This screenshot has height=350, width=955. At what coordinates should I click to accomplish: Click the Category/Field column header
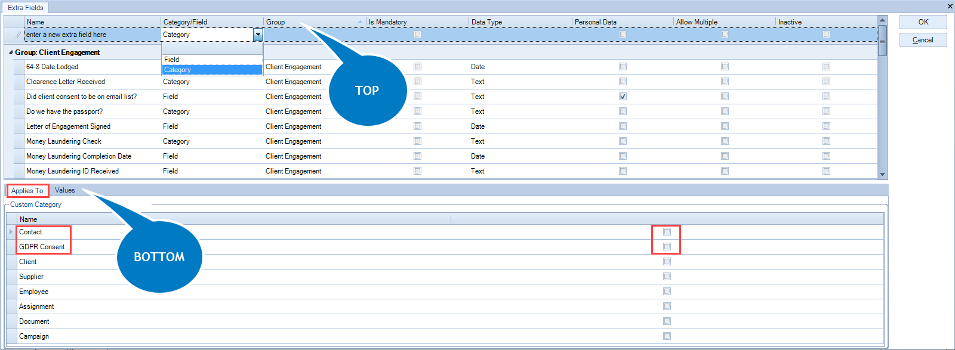pyautogui.click(x=212, y=22)
